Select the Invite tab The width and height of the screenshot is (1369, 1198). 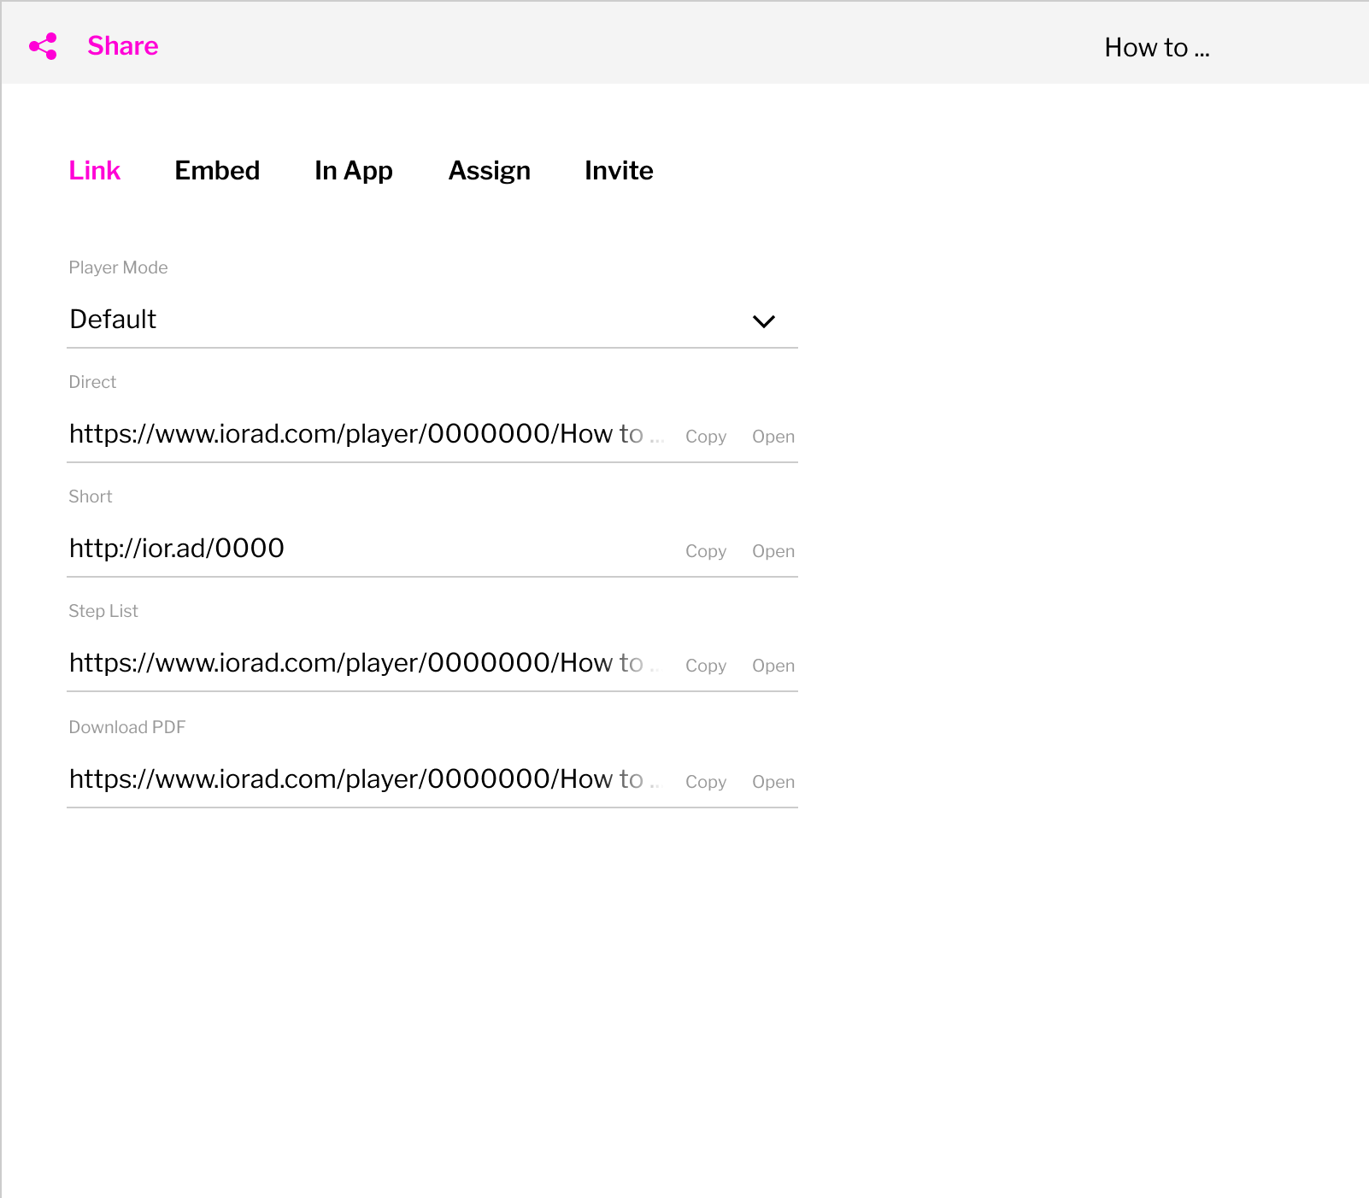tap(619, 171)
